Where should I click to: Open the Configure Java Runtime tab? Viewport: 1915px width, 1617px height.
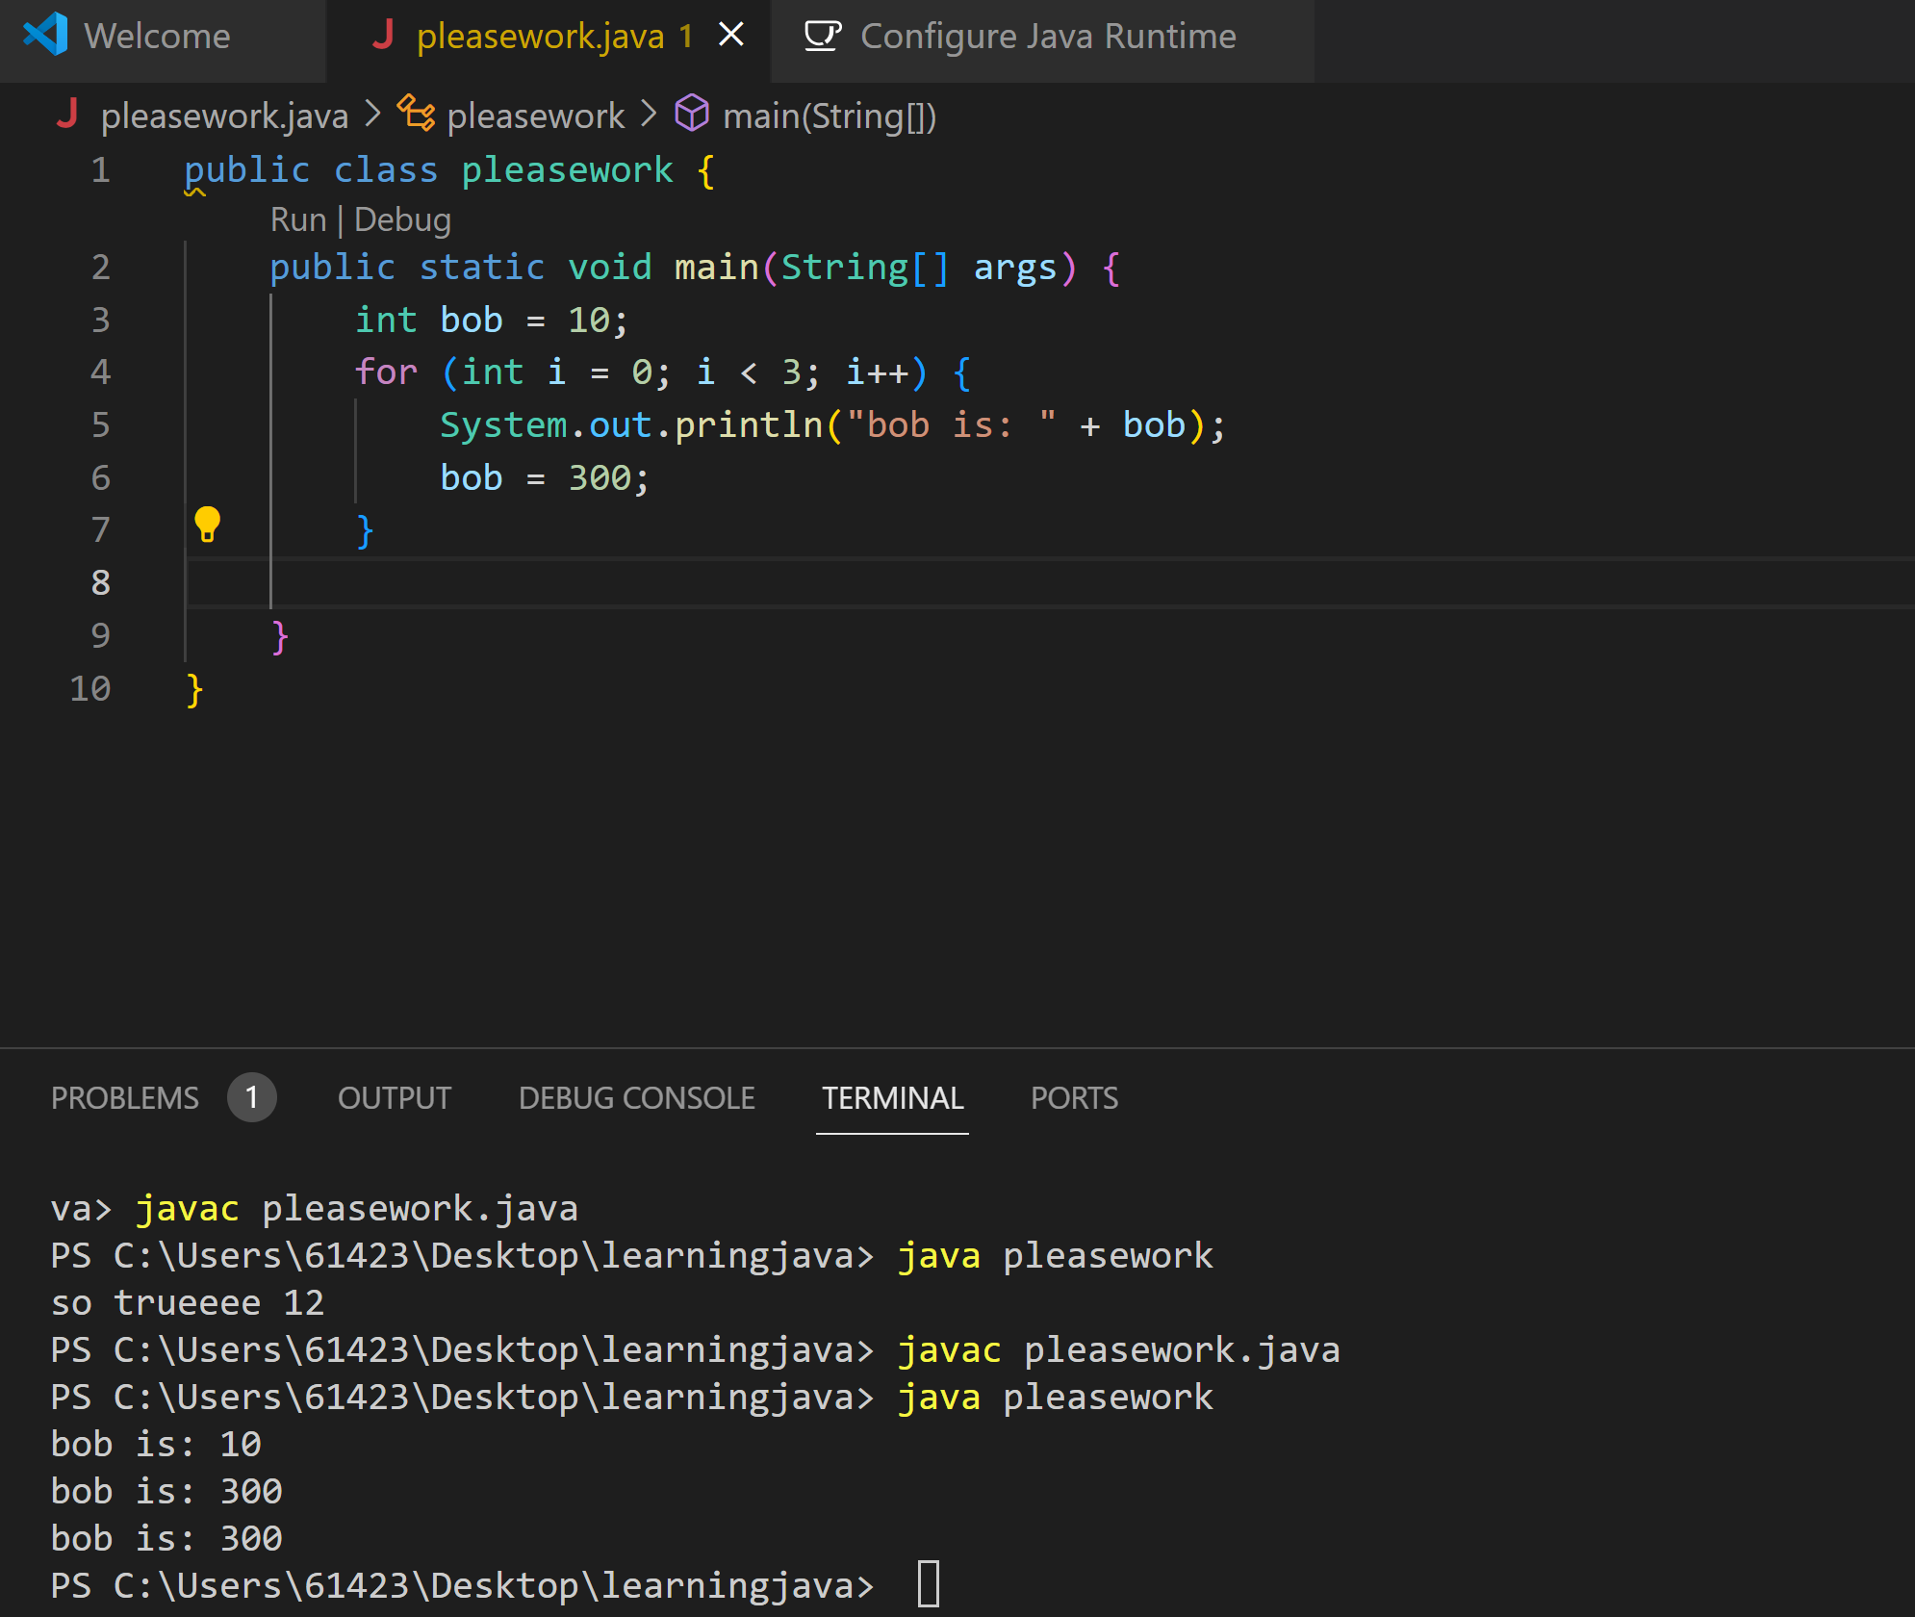click(1047, 37)
